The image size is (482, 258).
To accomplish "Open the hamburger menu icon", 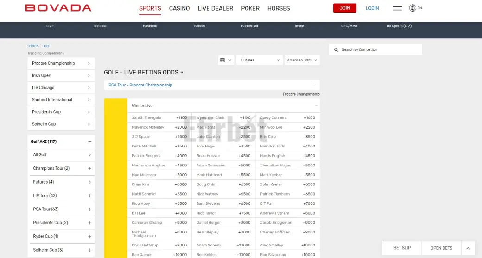I will [x=398, y=8].
